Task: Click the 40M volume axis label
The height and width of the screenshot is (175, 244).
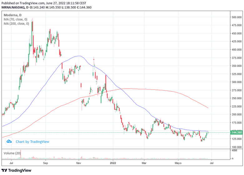Action: click(234, 150)
